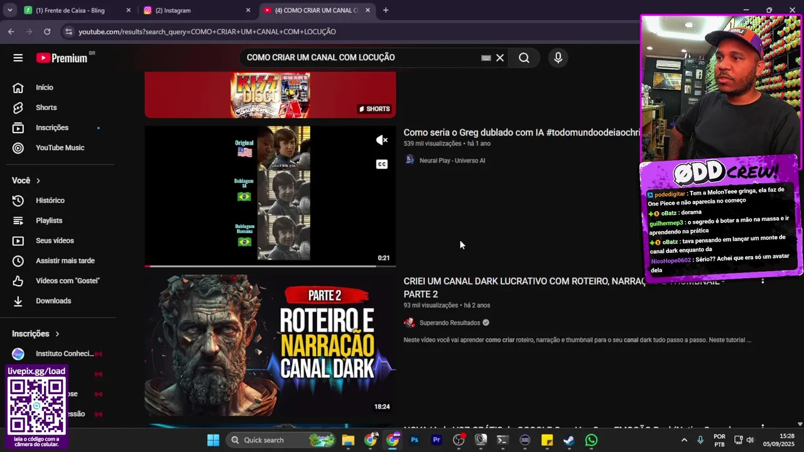Open the Greg dublado com IA video thumbnail
Image resolution: width=804 pixels, height=452 pixels.
click(270, 196)
